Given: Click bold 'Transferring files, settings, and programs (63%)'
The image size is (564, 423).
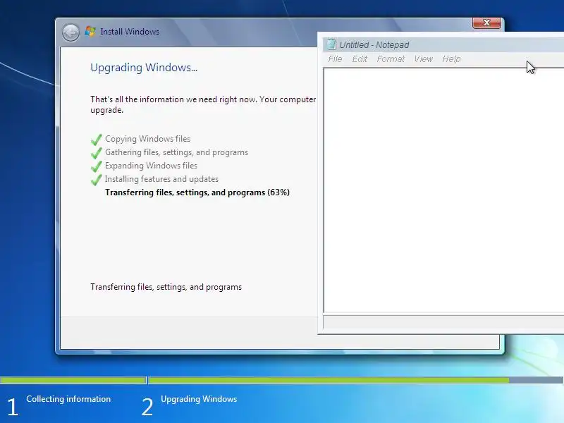Looking at the screenshot, I should click(197, 192).
